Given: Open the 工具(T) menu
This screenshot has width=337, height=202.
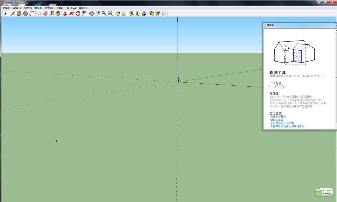Looking at the screenshot, I should (x=60, y=8).
